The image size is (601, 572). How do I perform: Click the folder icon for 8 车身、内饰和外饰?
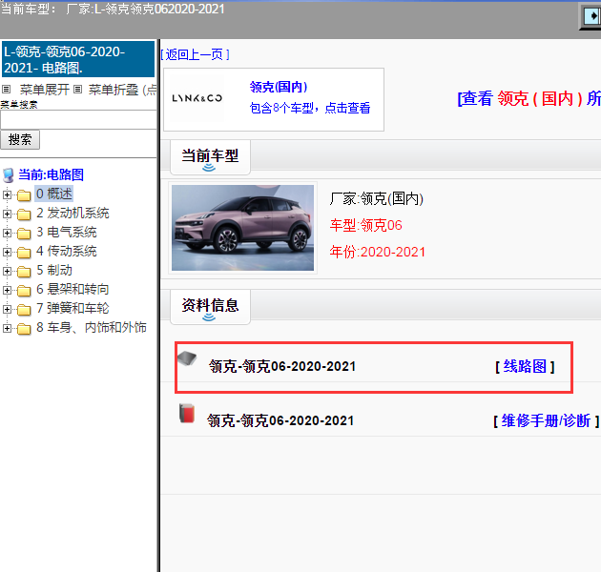[24, 329]
